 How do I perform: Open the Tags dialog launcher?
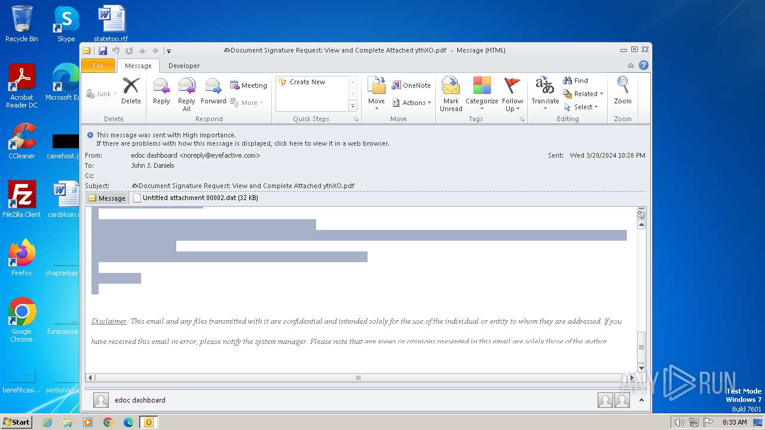tap(522, 119)
